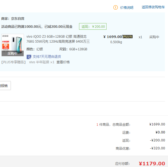This screenshot has height=167, width=168.
Task: Click the shipping fee ¥0.00
Action: [x=160, y=132]
